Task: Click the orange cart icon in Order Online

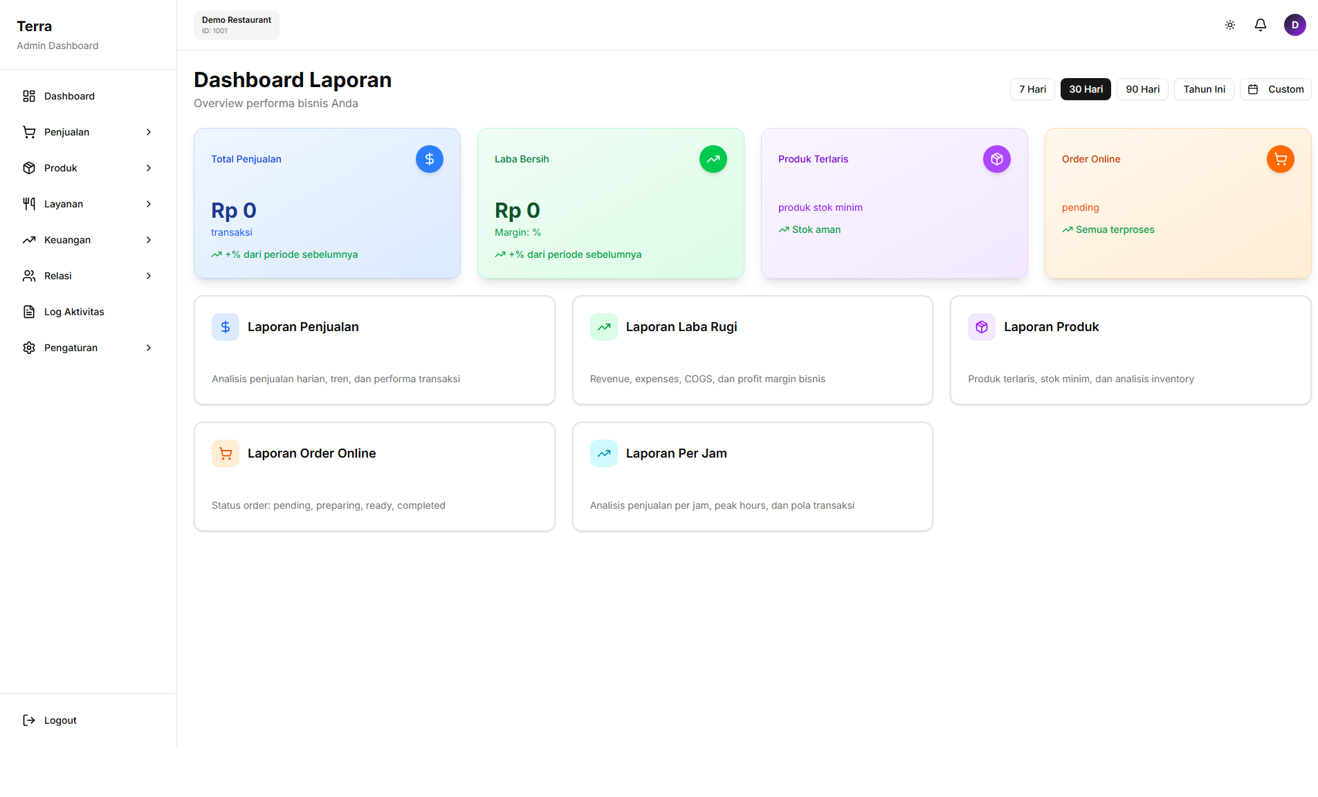Action: pyautogui.click(x=1280, y=159)
